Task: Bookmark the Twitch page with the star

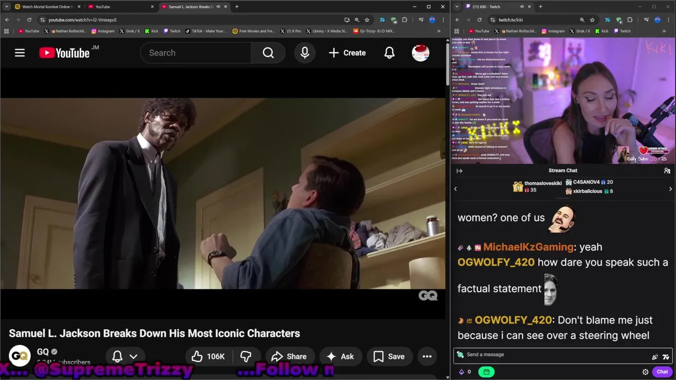Action: (x=592, y=20)
